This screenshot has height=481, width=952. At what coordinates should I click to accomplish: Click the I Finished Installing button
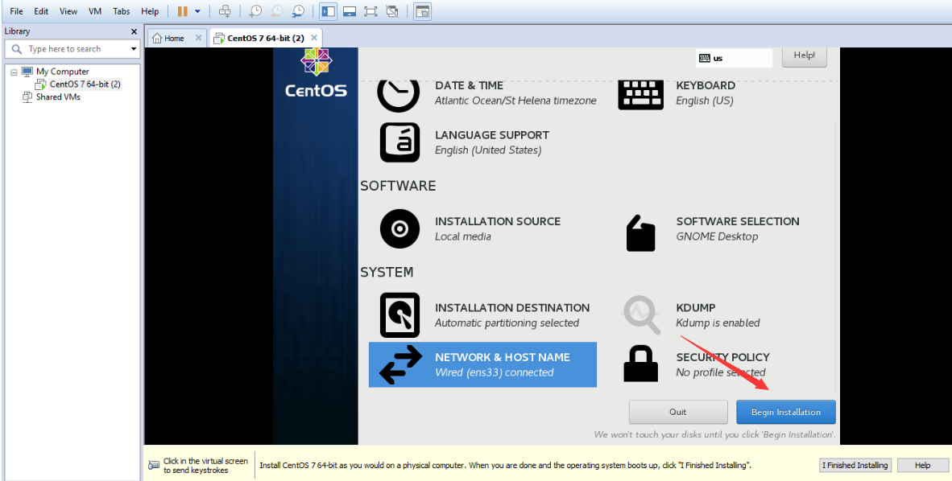coord(855,465)
